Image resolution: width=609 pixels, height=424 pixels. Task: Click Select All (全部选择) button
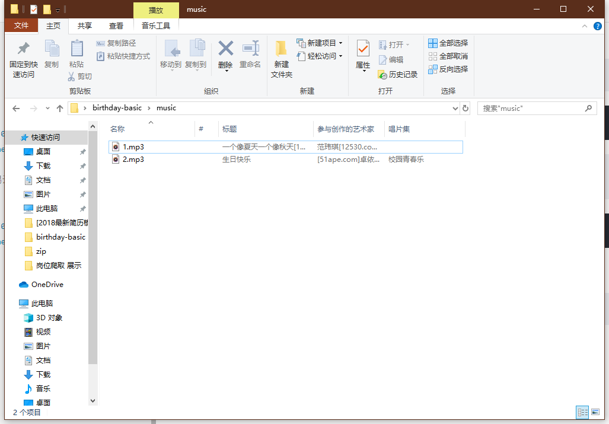tap(448, 43)
